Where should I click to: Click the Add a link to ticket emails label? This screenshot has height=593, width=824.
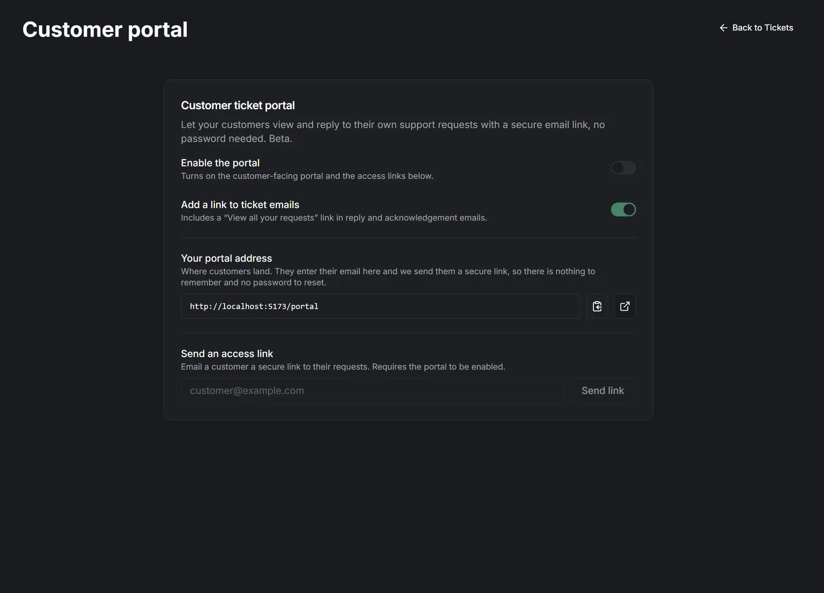pos(240,205)
